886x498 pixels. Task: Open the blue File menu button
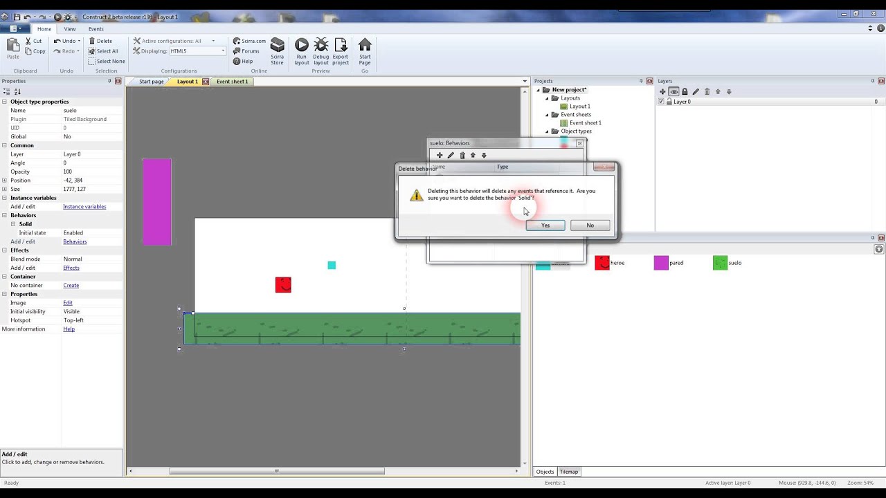coord(15,29)
